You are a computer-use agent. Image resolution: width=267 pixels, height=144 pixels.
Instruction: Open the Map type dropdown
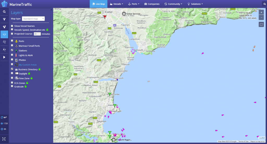click(x=33, y=19)
